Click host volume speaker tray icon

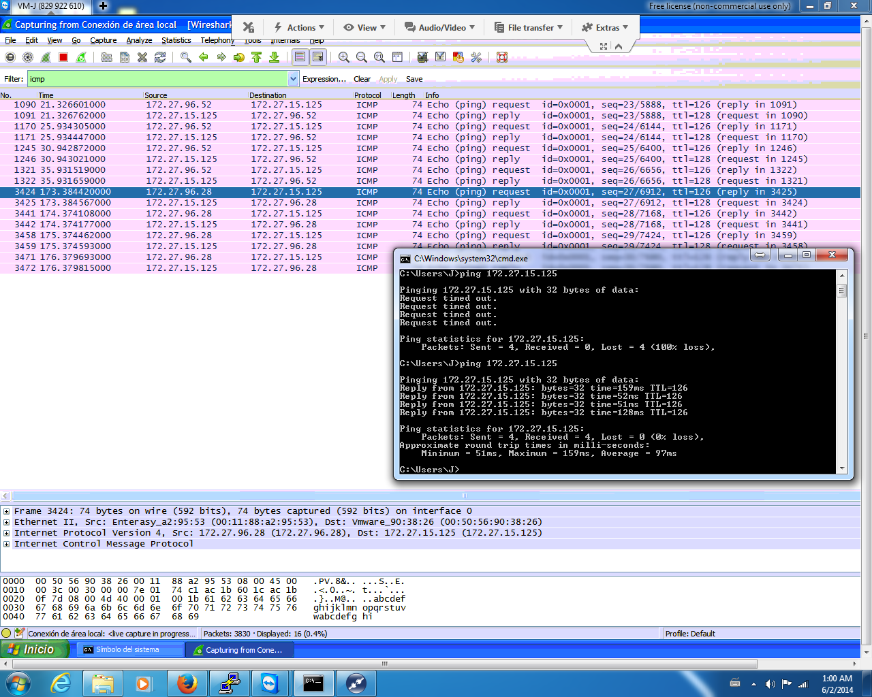pyautogui.click(x=770, y=684)
